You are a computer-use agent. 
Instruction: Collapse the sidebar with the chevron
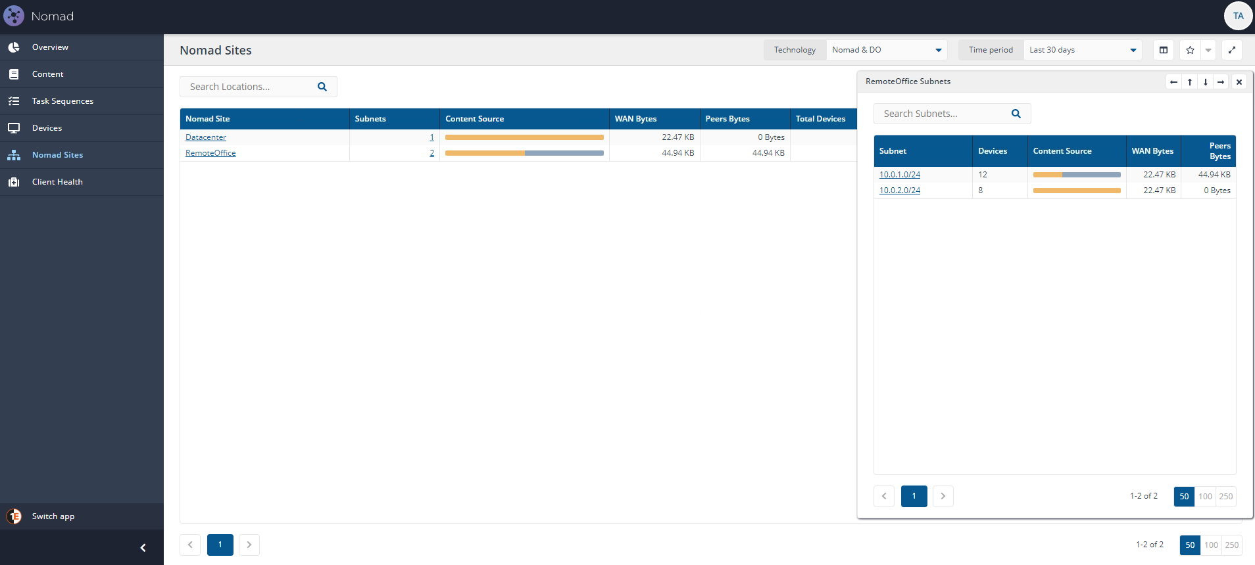[x=143, y=548]
